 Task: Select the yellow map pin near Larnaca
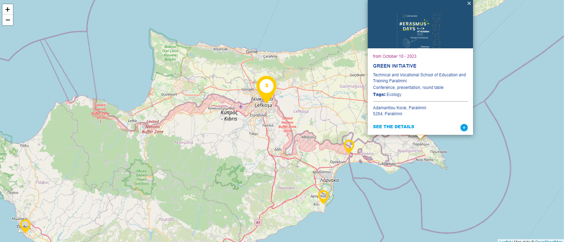click(x=323, y=197)
